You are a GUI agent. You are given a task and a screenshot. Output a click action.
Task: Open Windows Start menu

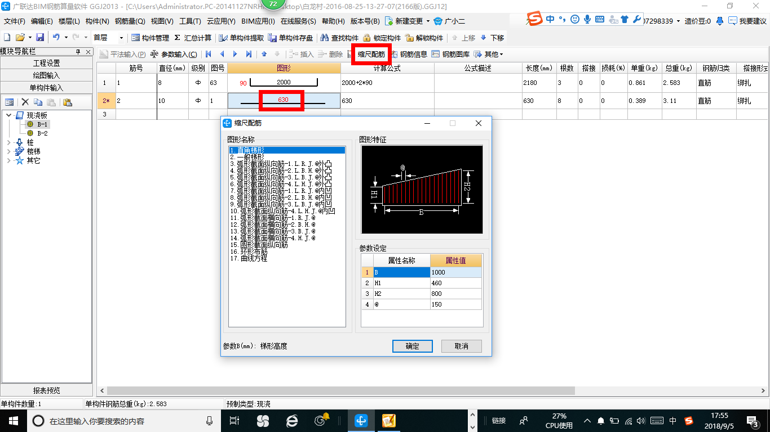12,420
